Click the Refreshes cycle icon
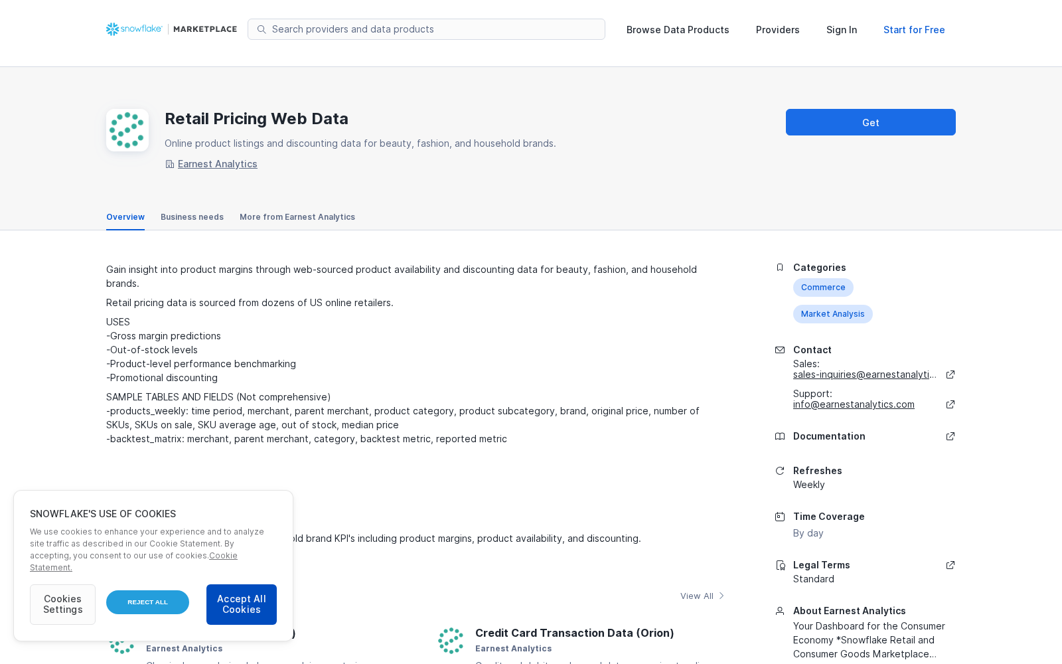1062x664 pixels. coord(780,471)
